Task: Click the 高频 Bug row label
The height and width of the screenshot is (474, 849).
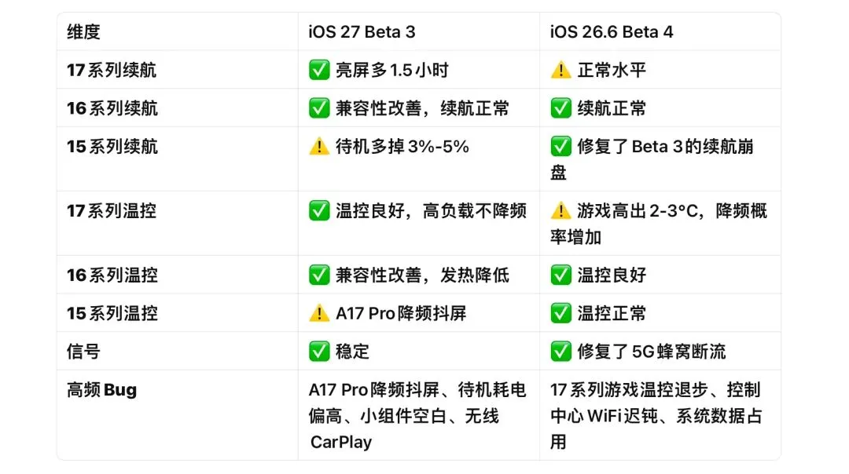Action: pos(101,390)
